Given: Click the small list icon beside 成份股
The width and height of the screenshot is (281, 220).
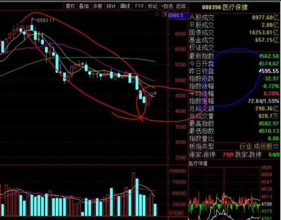Looking at the screenshot, I should (x=276, y=146).
